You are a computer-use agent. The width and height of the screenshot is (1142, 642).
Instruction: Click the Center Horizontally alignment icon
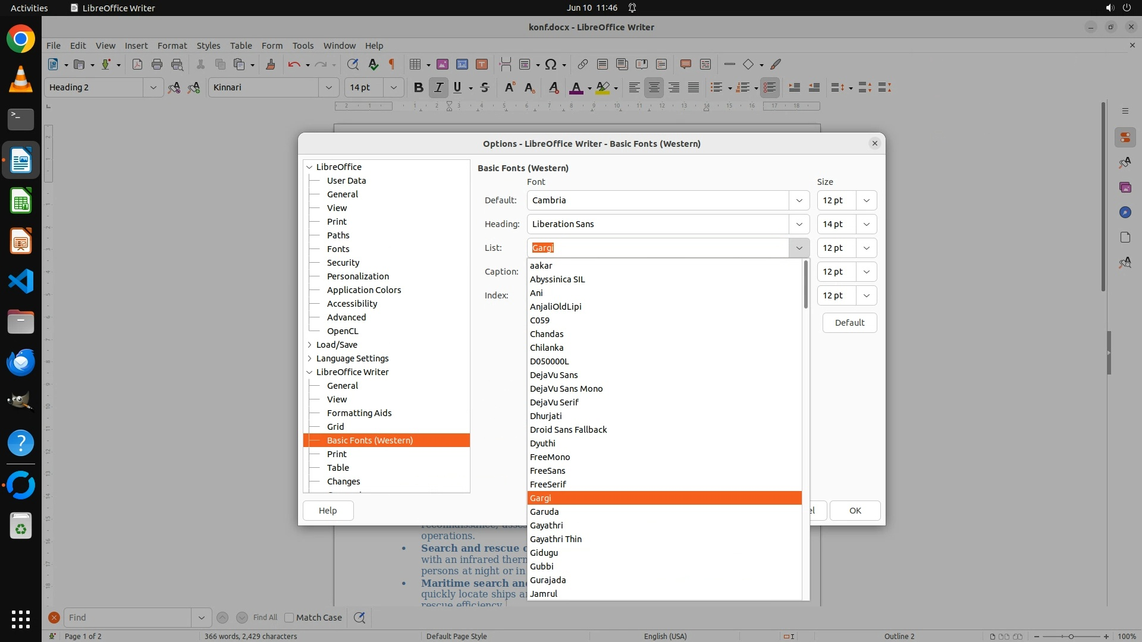coord(654,88)
